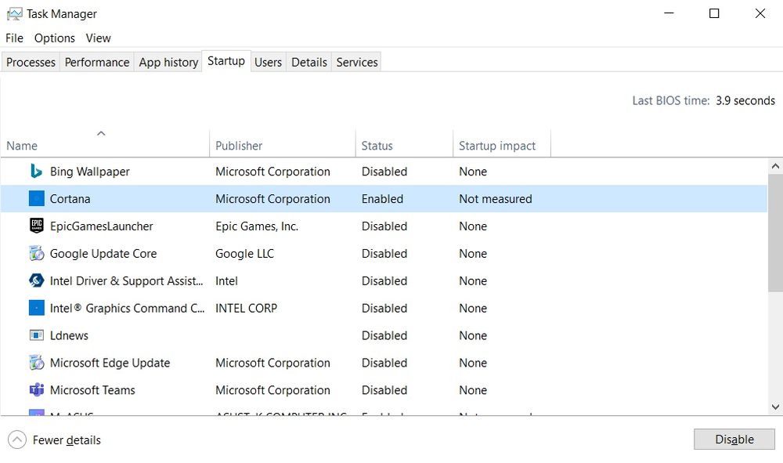Switch to the Performance tab
The width and height of the screenshot is (783, 463).
click(97, 63)
